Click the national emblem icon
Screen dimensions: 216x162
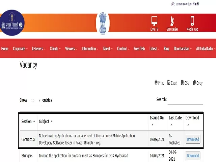click(103, 23)
